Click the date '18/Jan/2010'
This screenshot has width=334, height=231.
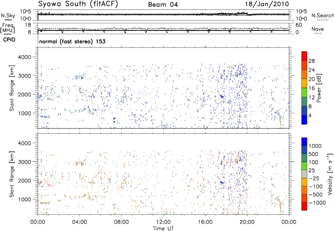point(267,4)
